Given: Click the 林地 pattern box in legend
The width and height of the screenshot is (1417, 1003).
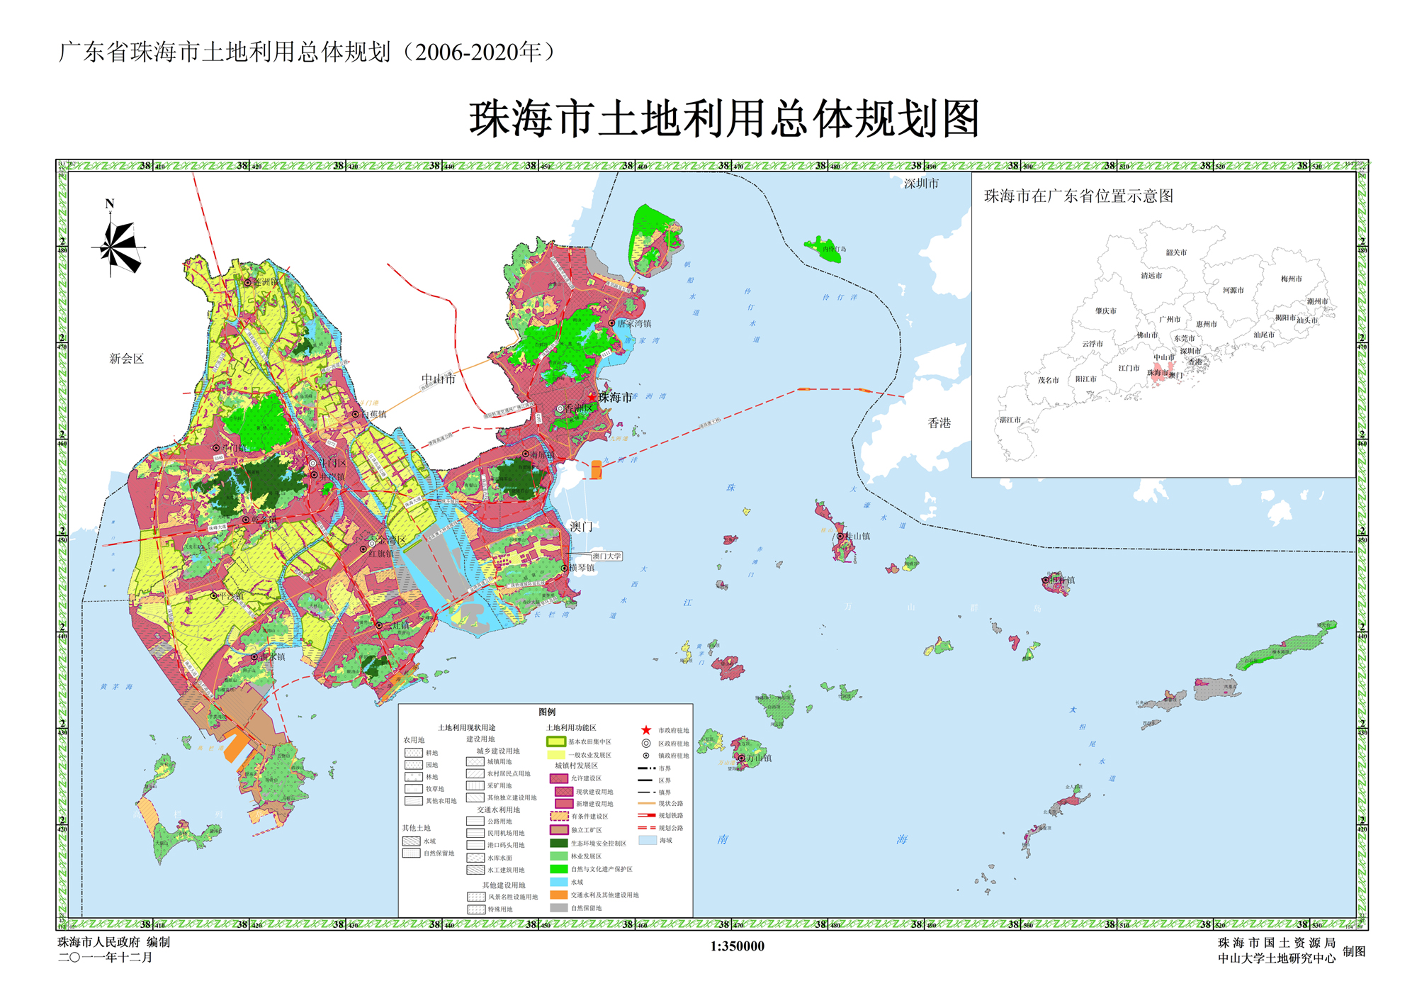Looking at the screenshot, I should click(414, 777).
